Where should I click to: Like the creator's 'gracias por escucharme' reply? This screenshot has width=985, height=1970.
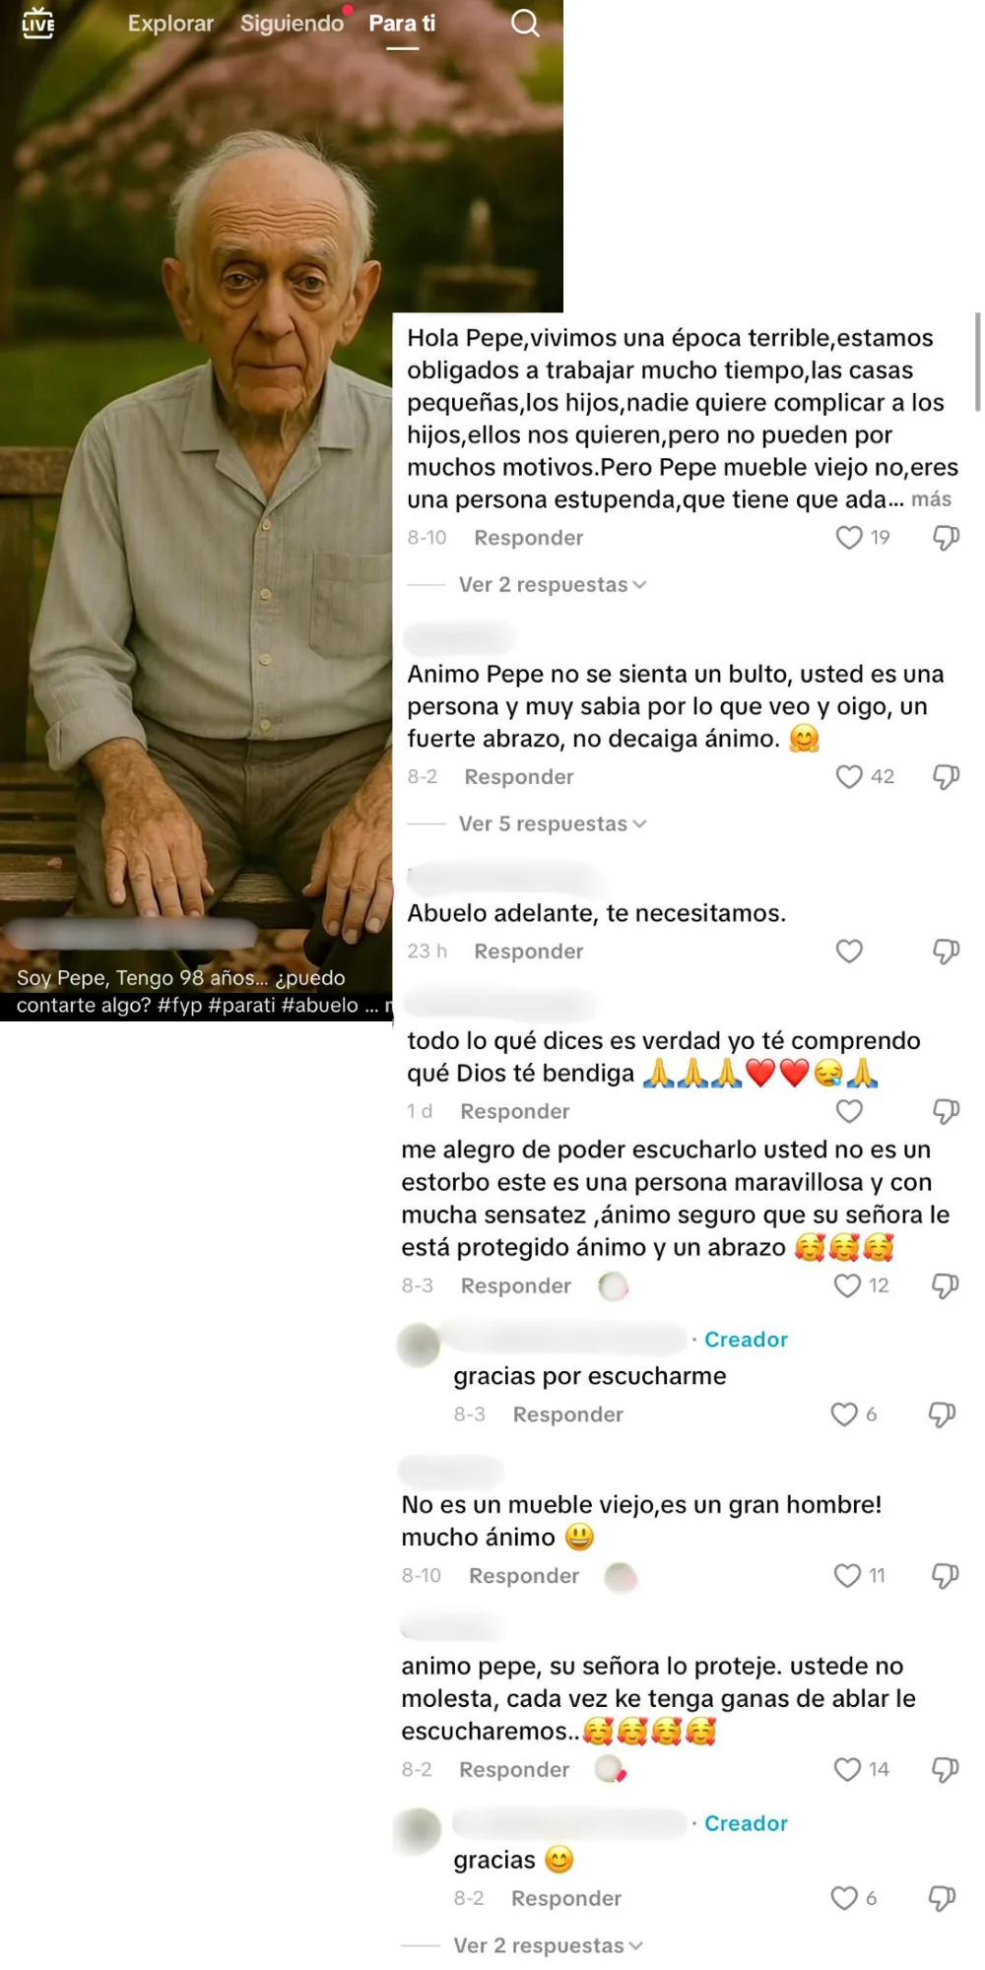844,1414
